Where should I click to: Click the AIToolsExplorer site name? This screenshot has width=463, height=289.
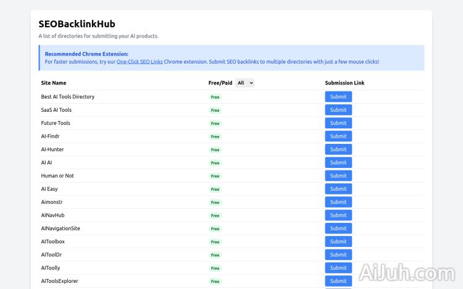click(60, 281)
